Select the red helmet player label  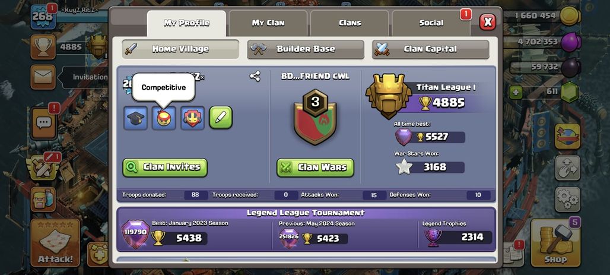point(192,118)
